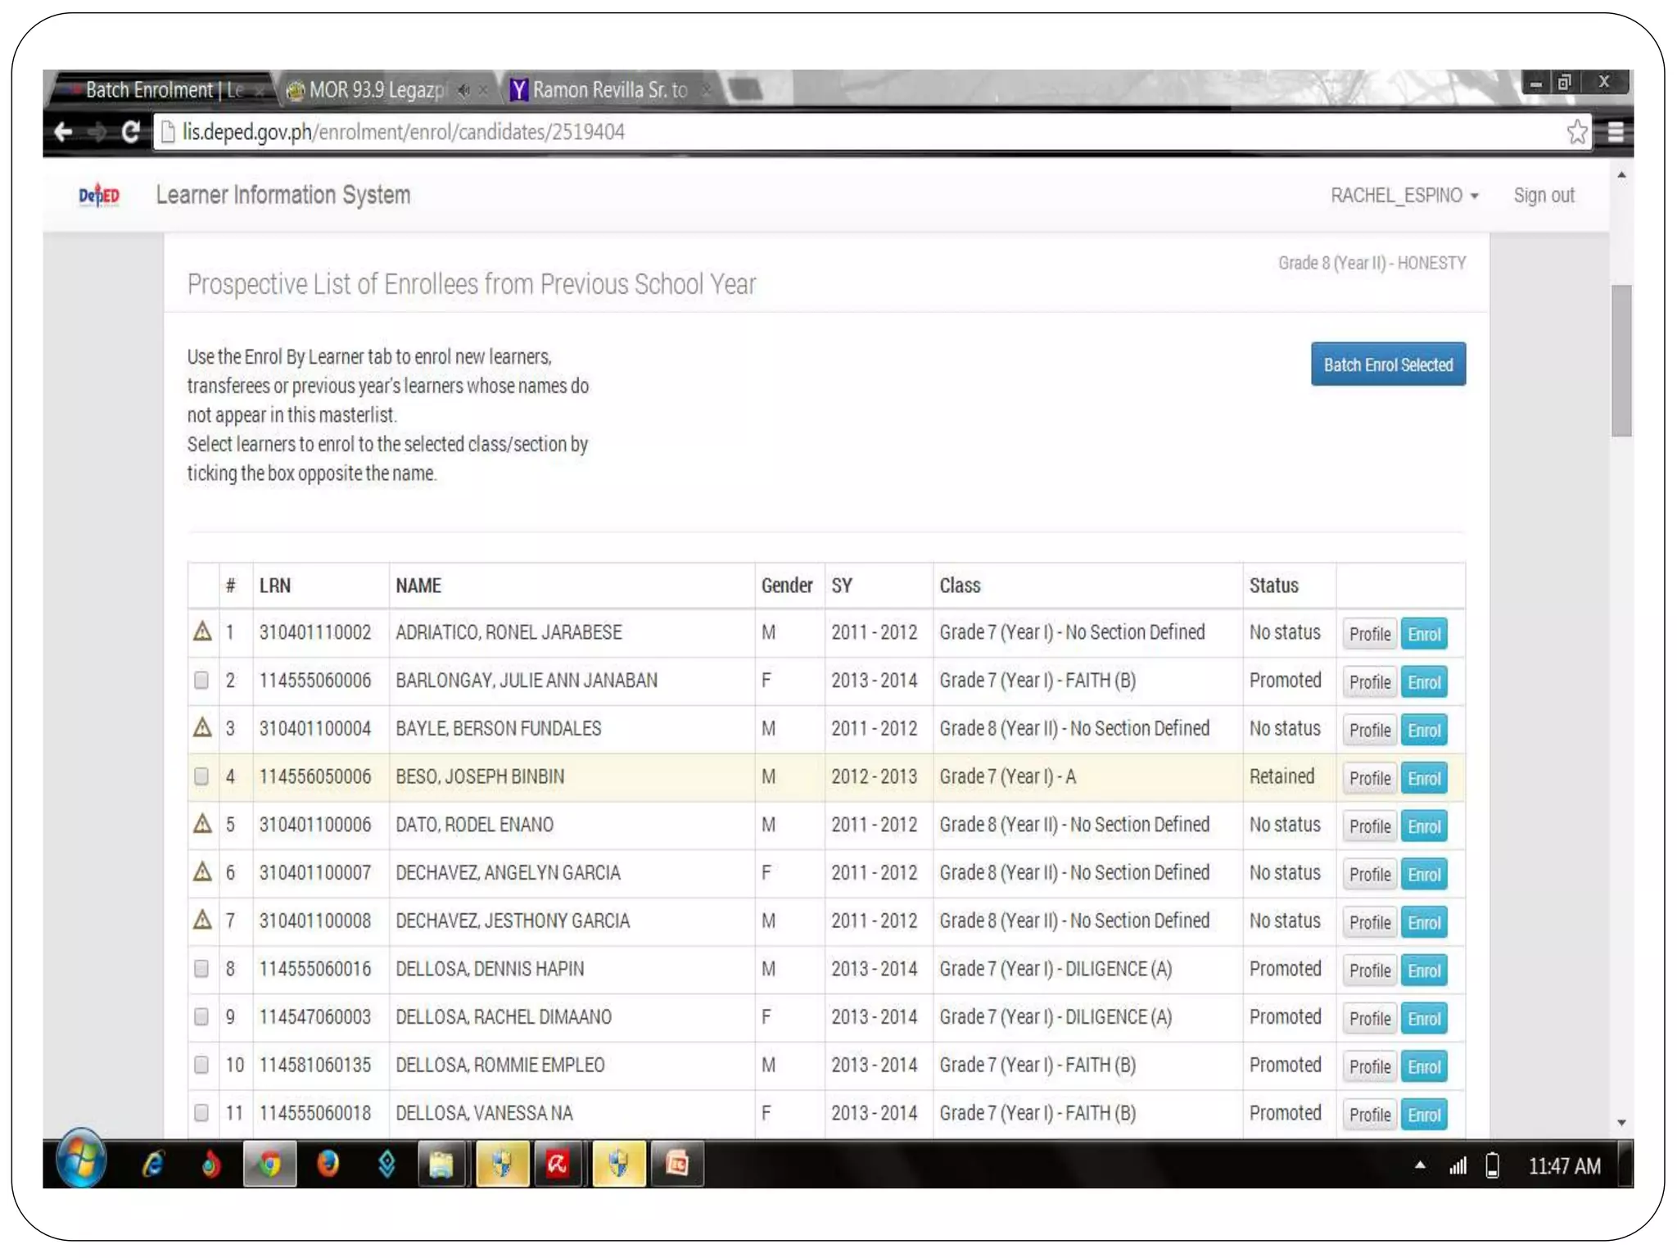Switch to the Ramon Revilla Sr. tab
Image resolution: width=1677 pixels, height=1258 pixels.
(x=608, y=90)
